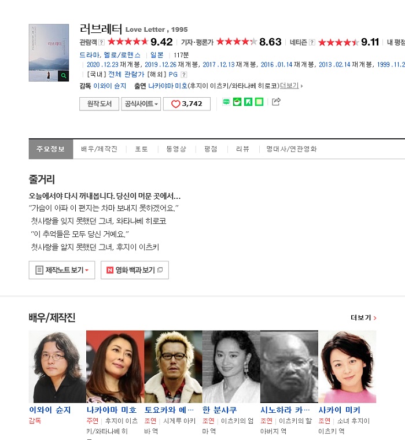
Task: Switch to the 배우/제작진 tab
Action: [99, 149]
